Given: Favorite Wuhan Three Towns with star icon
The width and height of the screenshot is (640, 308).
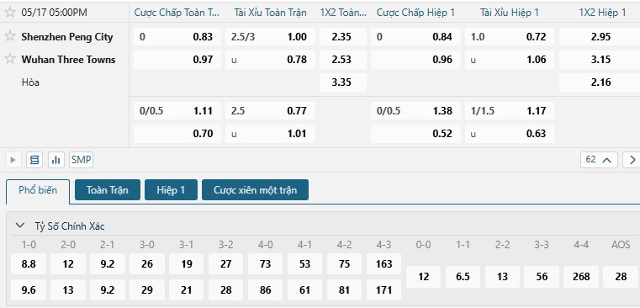Looking at the screenshot, I should [10, 59].
